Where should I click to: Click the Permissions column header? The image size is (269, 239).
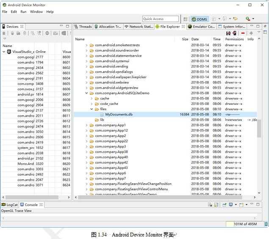(234, 39)
